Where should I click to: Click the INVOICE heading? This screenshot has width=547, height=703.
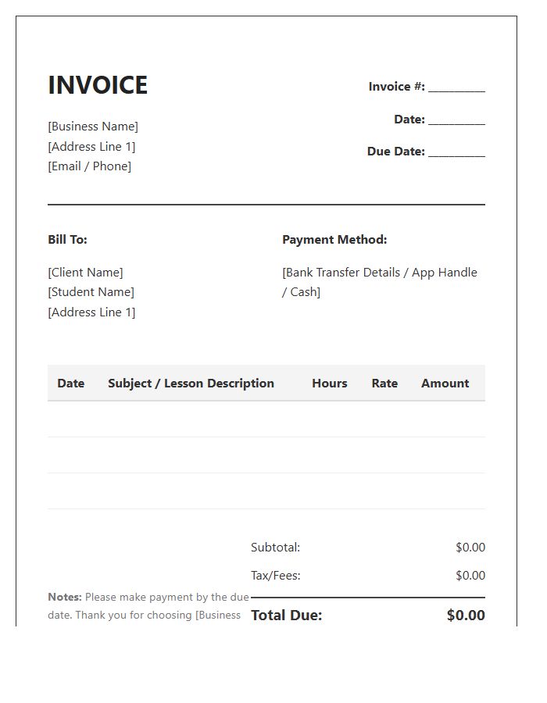98,85
